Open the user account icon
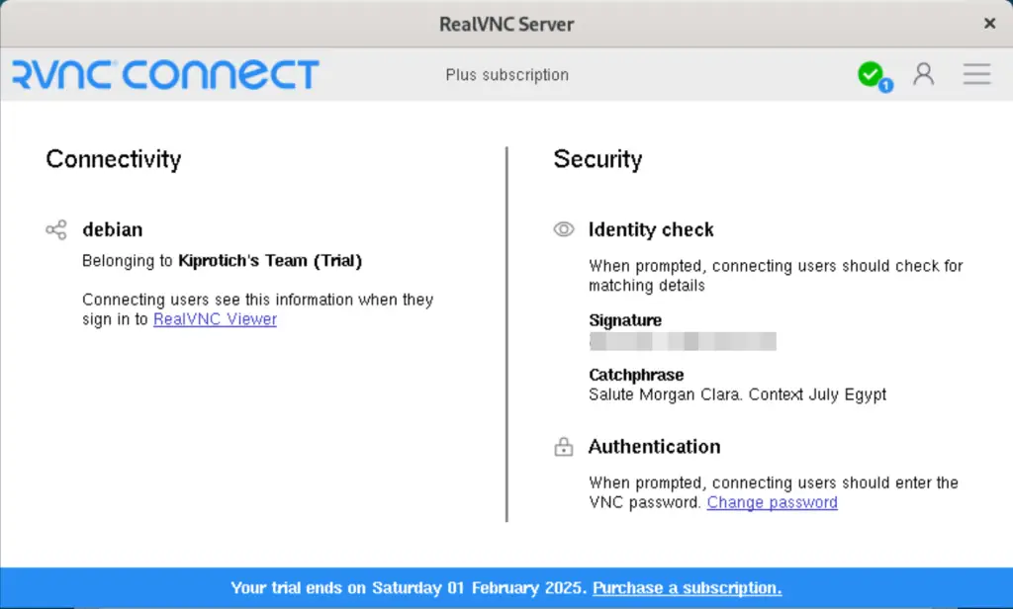This screenshot has height=609, width=1013. (924, 73)
